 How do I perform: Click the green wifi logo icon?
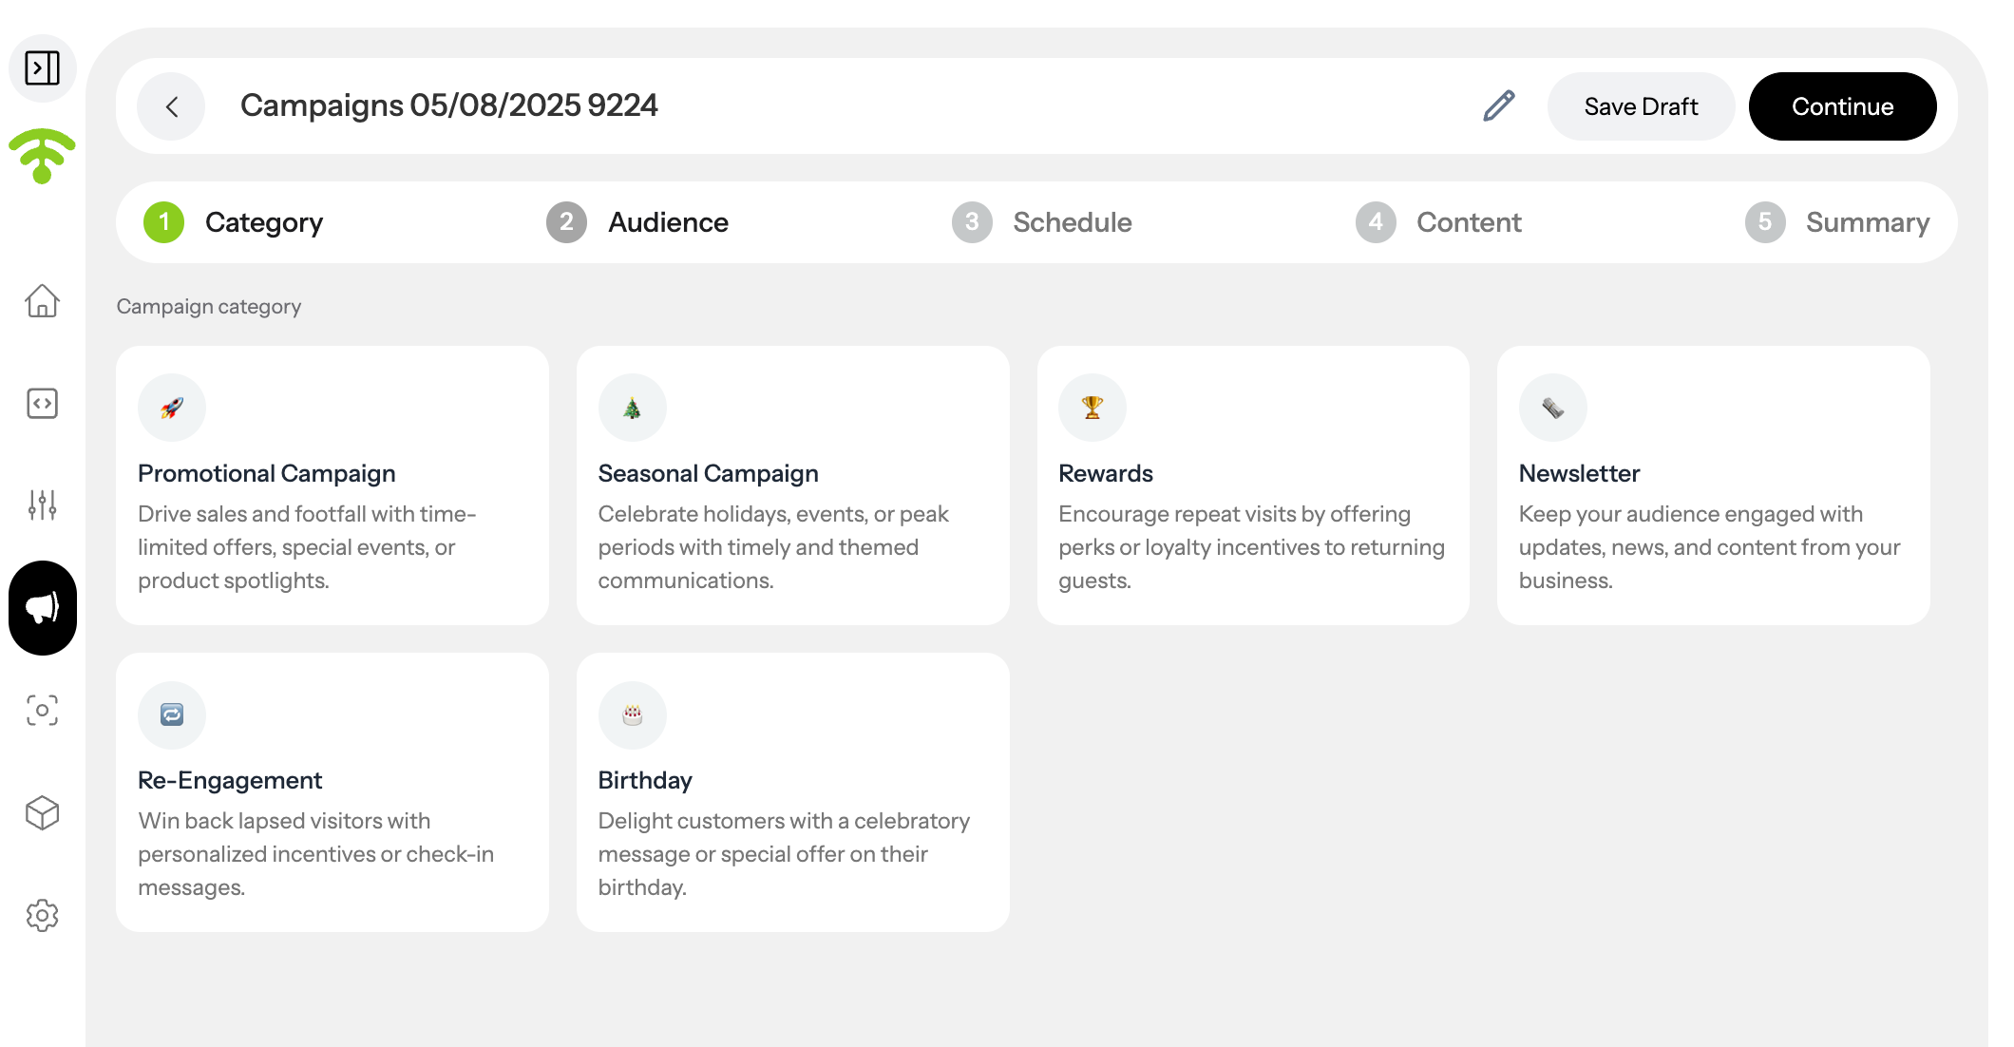(x=42, y=156)
